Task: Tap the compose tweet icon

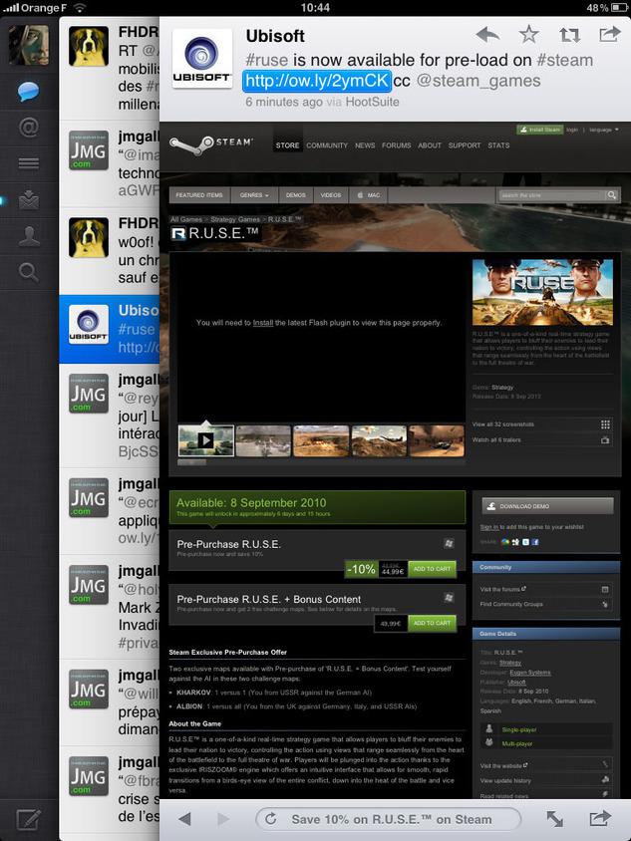Action: pos(29,819)
